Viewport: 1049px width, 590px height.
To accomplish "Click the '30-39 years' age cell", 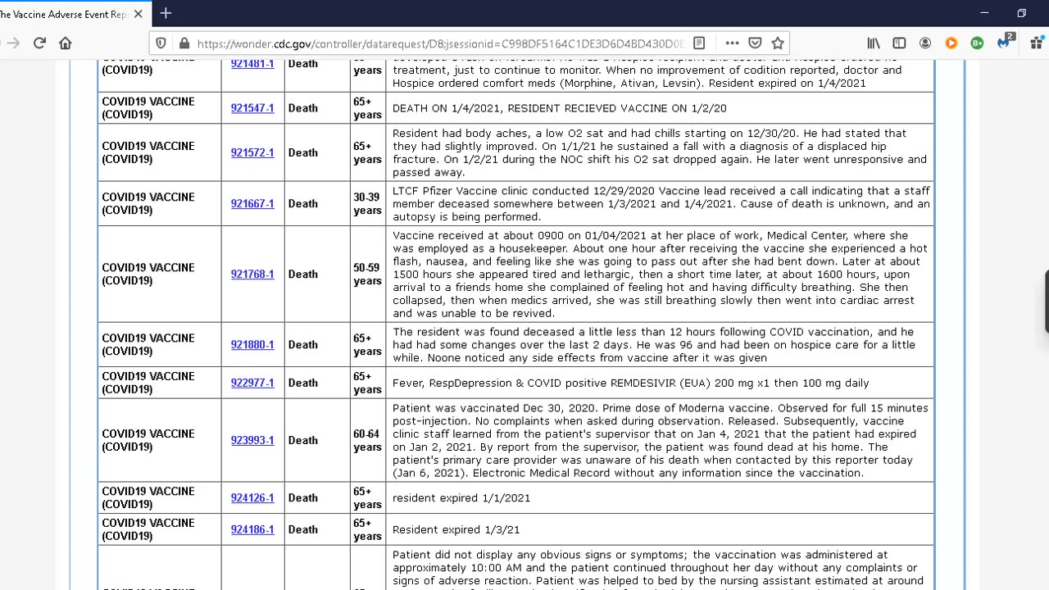I will 368,203.
